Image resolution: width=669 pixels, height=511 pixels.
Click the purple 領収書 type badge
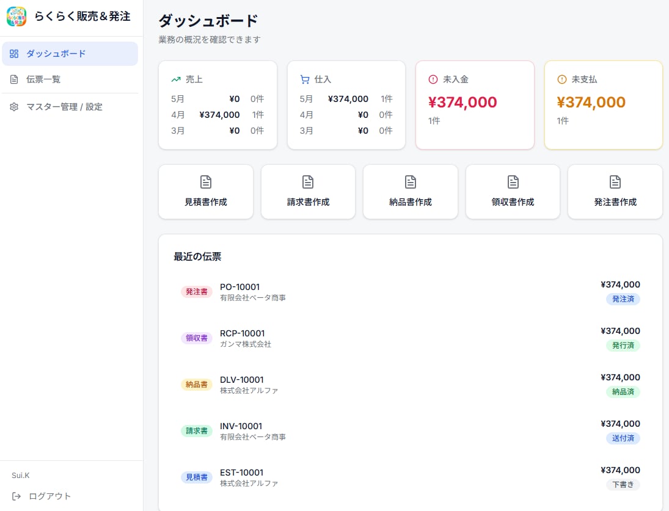[197, 338]
